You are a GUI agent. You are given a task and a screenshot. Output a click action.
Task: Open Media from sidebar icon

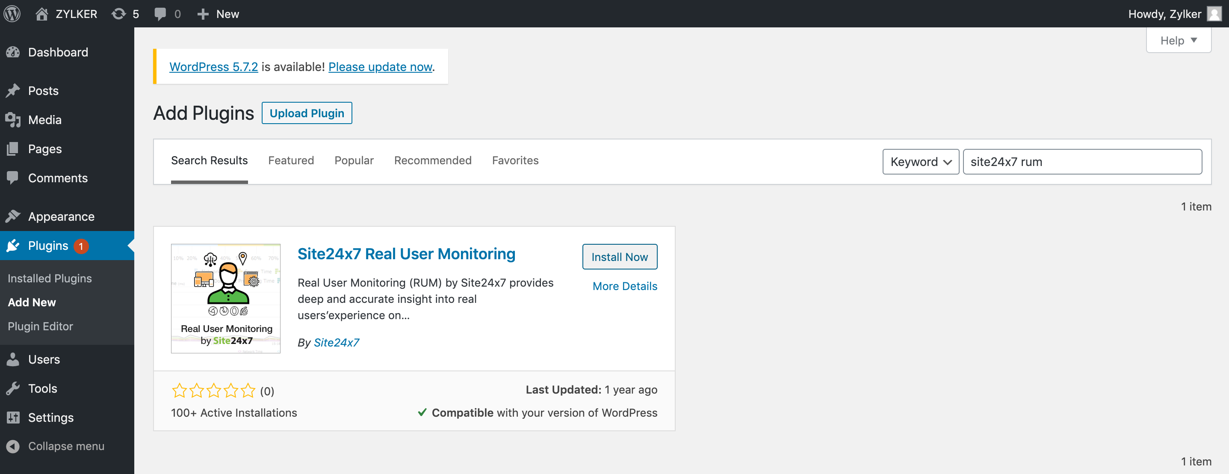13,120
